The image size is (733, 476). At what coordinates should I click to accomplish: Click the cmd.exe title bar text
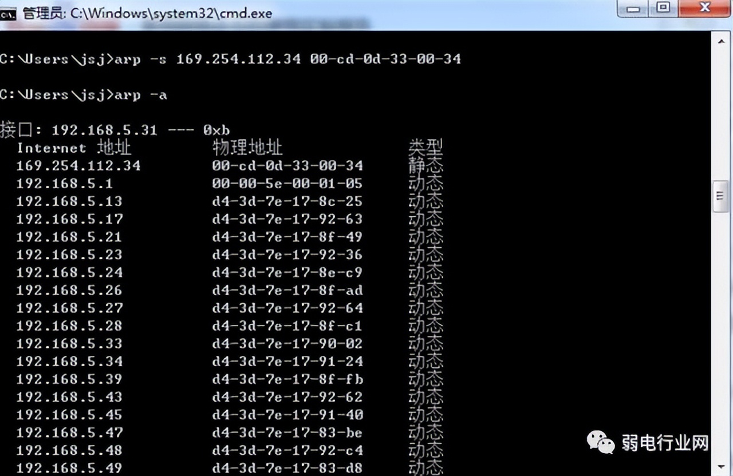coord(147,13)
